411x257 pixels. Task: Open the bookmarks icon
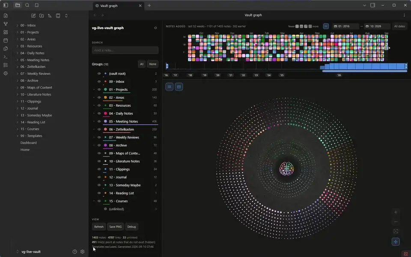[x=37, y=5]
